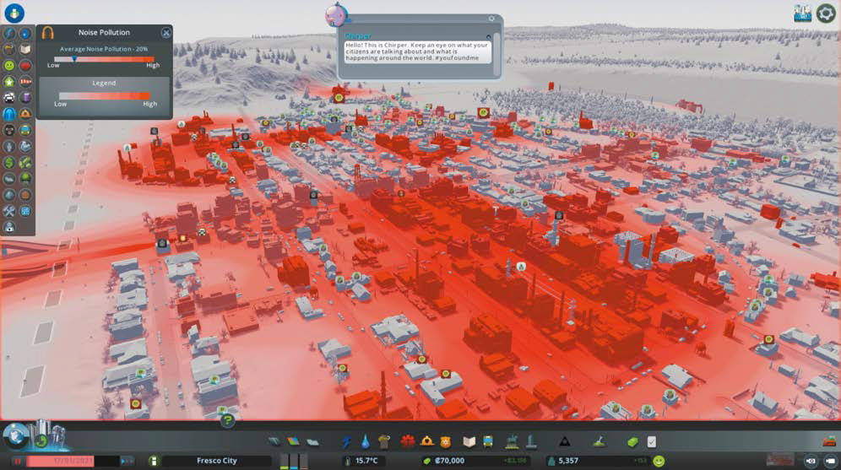Screen dimensions: 841x470
Task: Click the zoning demand bars
Action: 294,461
